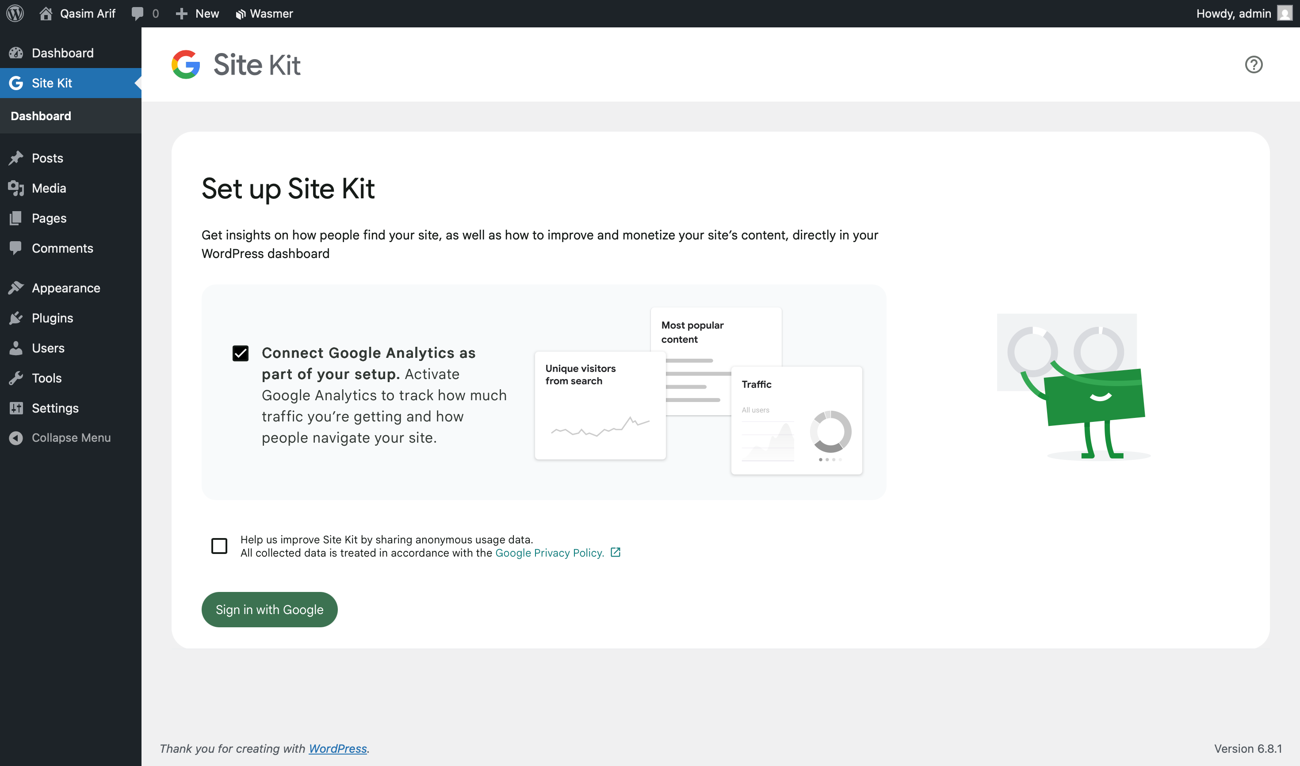1300x766 pixels.
Task: Enable sharing anonymous usage data checkbox
Action: tap(219, 546)
